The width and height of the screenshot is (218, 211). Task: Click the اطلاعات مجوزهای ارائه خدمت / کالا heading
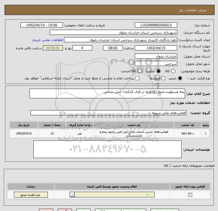point(189,166)
